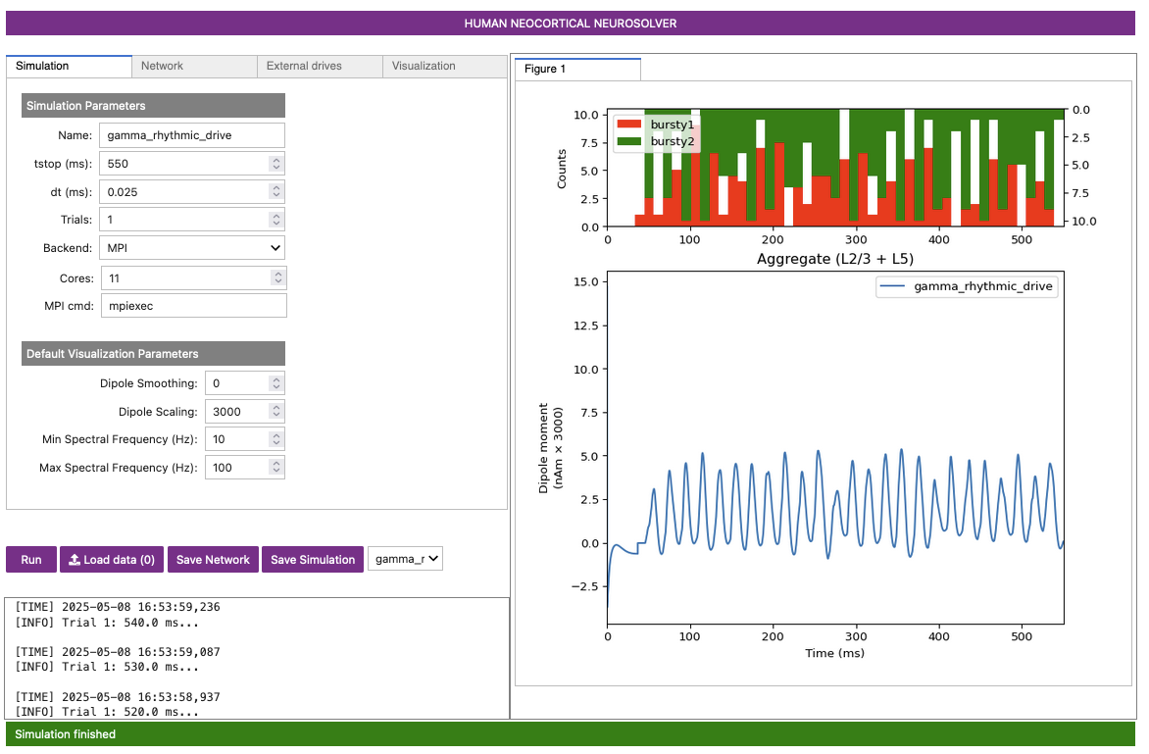
Task: Click the dt (ms) stepper arrows
Action: pyautogui.click(x=276, y=192)
